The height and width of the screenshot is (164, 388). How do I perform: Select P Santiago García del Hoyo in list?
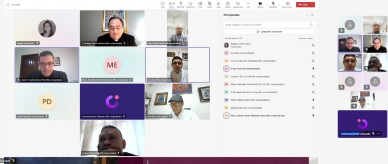(x=269, y=92)
